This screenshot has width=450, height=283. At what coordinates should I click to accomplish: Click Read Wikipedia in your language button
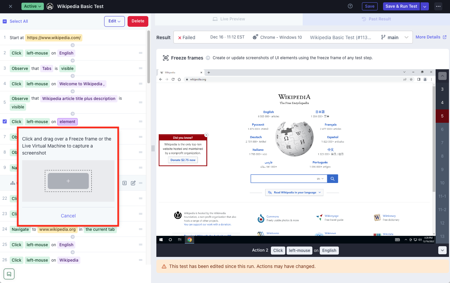coord(295,192)
